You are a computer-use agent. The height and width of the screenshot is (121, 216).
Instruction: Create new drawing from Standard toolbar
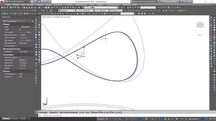point(2,7)
